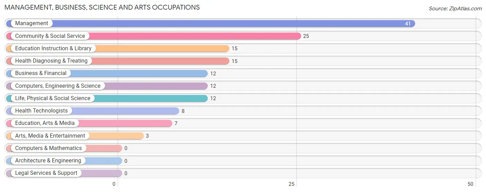The height and width of the screenshot is (192, 486).
Task: Click the value 41 on Management bar
Action: pyautogui.click(x=408, y=24)
